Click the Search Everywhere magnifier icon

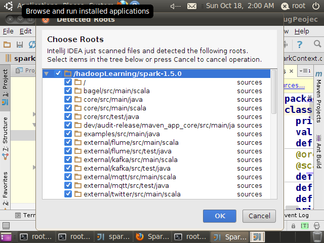click(x=317, y=44)
